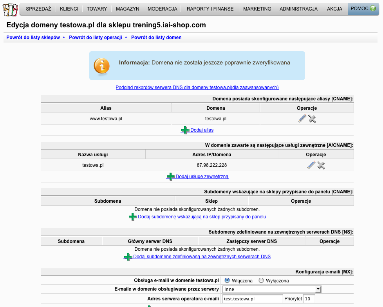Screen dimensions: 383x307
Task: Open the ADMINISTRACJA menu
Action: point(298,9)
